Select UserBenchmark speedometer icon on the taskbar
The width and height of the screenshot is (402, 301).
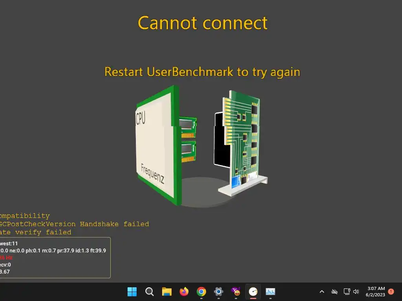point(253,292)
